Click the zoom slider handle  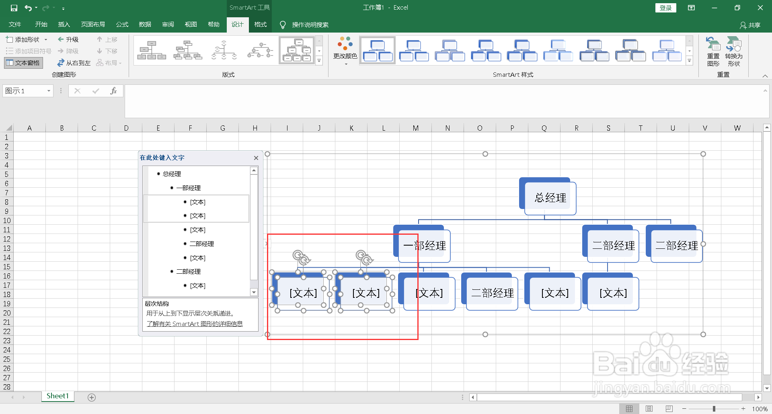coord(714,409)
